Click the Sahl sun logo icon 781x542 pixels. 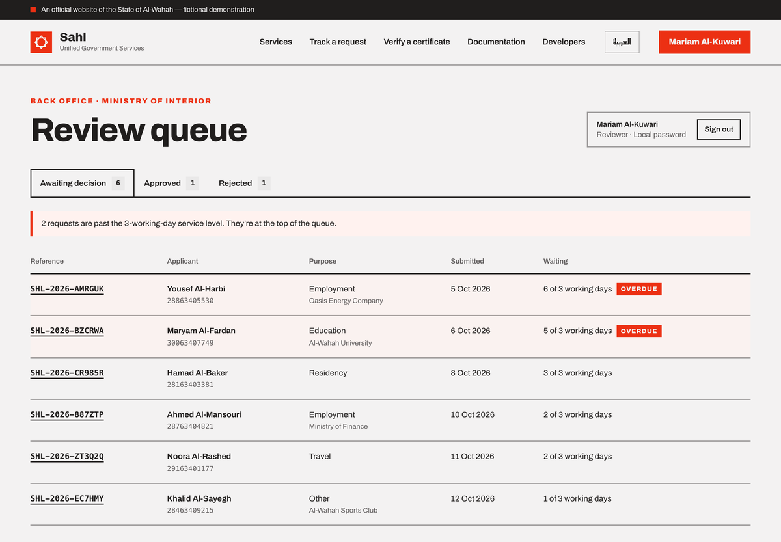41,42
